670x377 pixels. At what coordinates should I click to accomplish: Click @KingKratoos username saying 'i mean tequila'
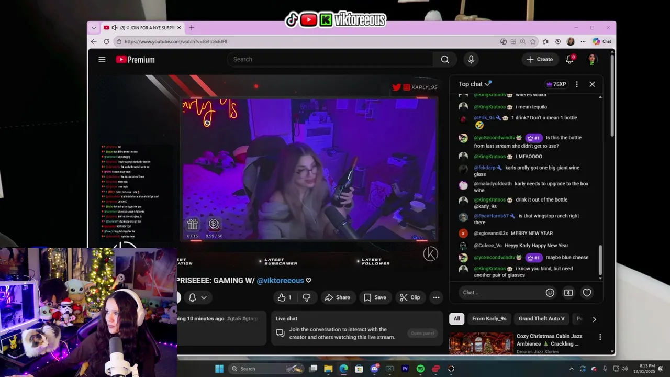[x=489, y=107]
